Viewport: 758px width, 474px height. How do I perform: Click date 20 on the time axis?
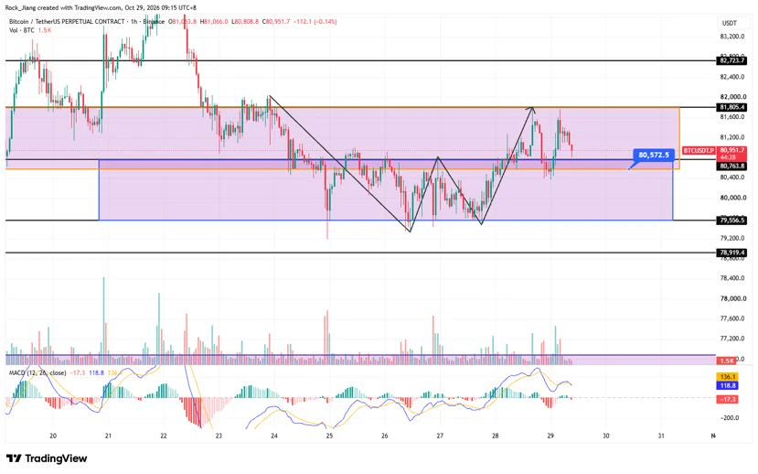pos(53,436)
